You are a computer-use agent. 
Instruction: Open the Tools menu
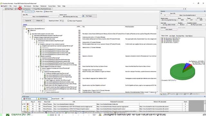point(59,6)
